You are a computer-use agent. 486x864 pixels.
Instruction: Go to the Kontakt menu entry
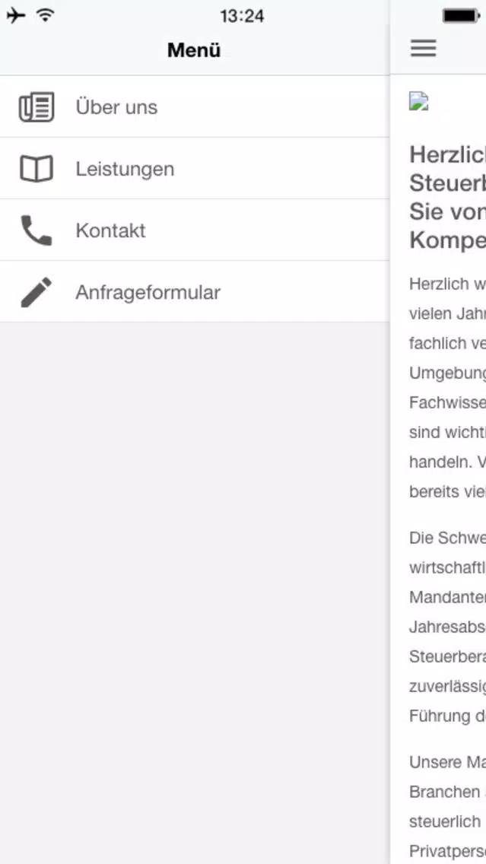(x=195, y=230)
